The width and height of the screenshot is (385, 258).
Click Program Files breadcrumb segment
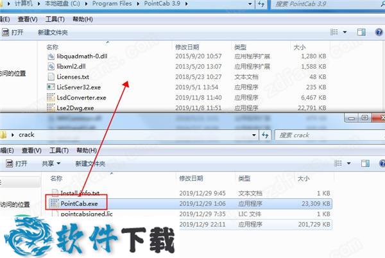(112, 4)
